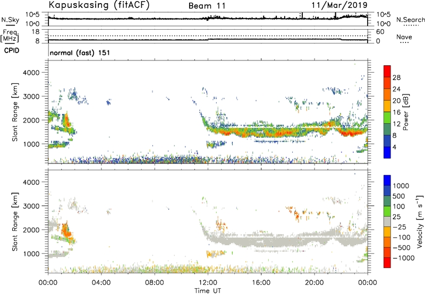Click the '1000' range tick in the velocity panel
This screenshot has width=425, height=294.
pyautogui.click(x=32, y=253)
